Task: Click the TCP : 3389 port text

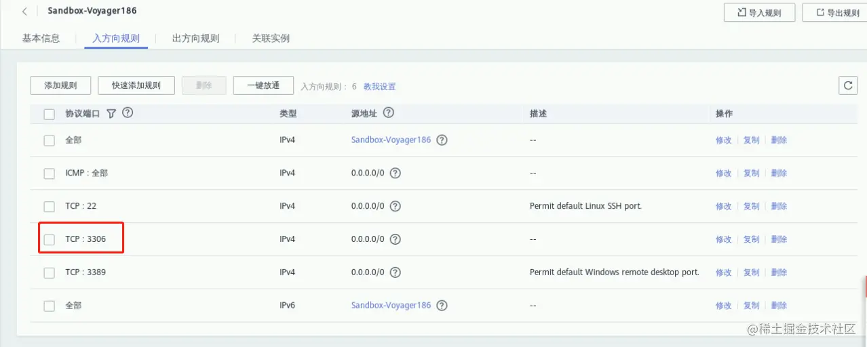Action: 85,272
